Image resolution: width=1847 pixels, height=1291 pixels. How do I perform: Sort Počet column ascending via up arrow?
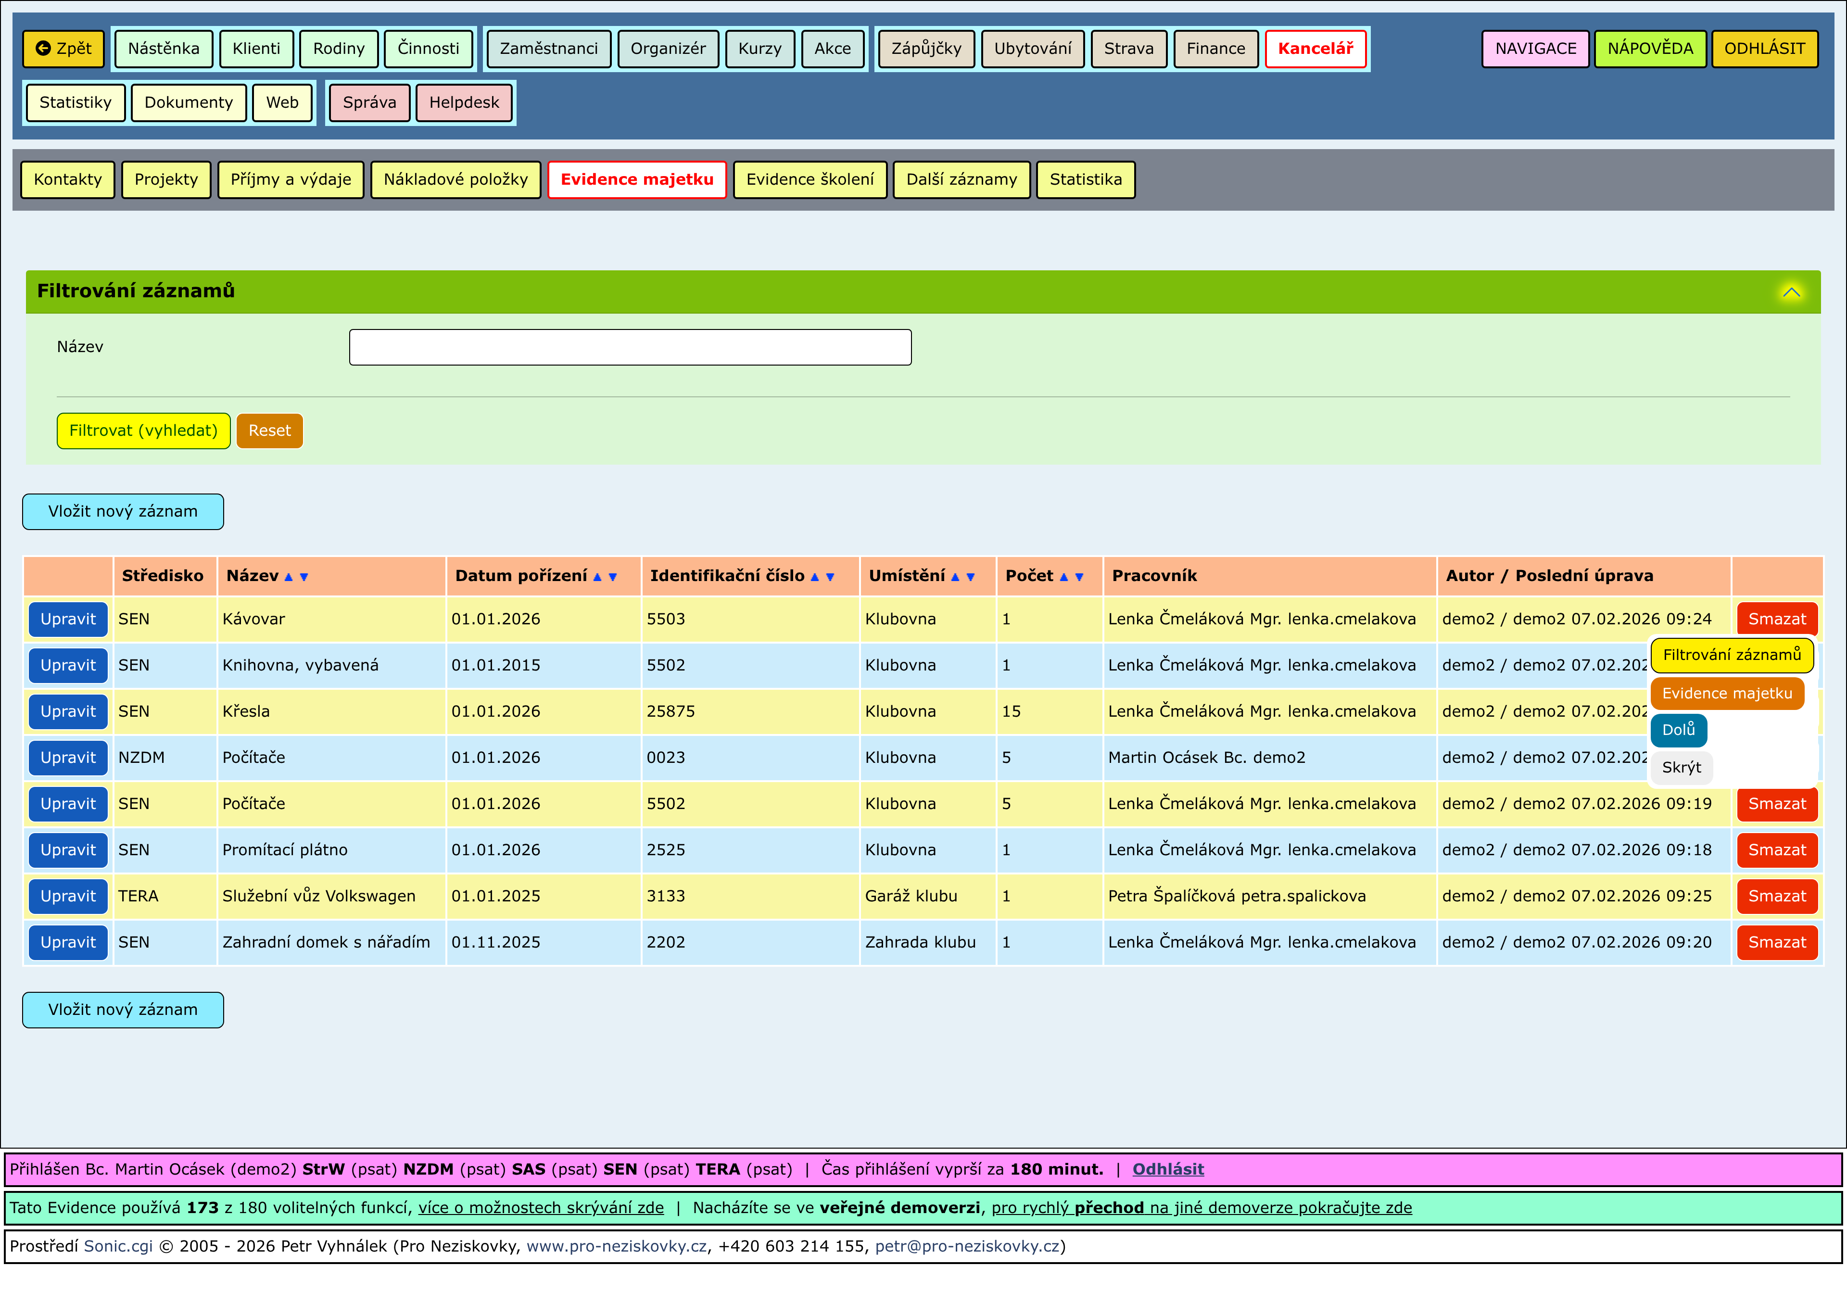pyautogui.click(x=1063, y=577)
